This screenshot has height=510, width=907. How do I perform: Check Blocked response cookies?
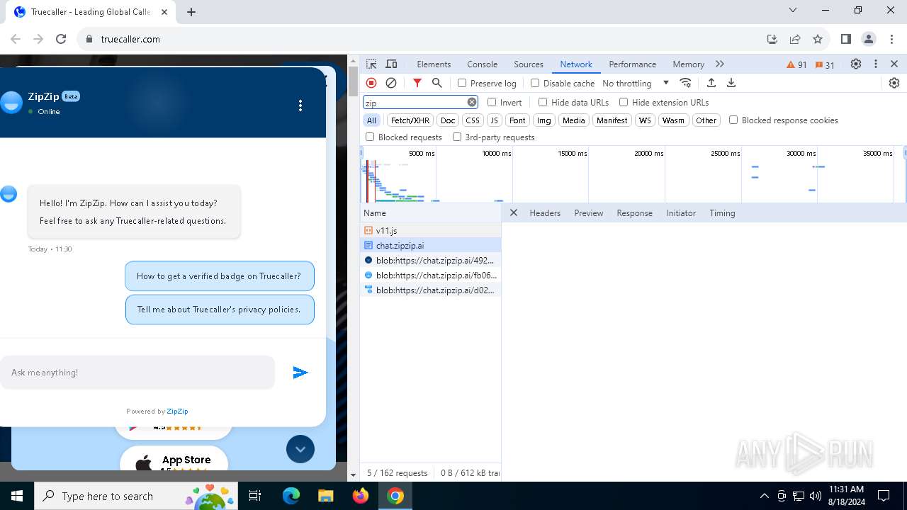(x=733, y=120)
